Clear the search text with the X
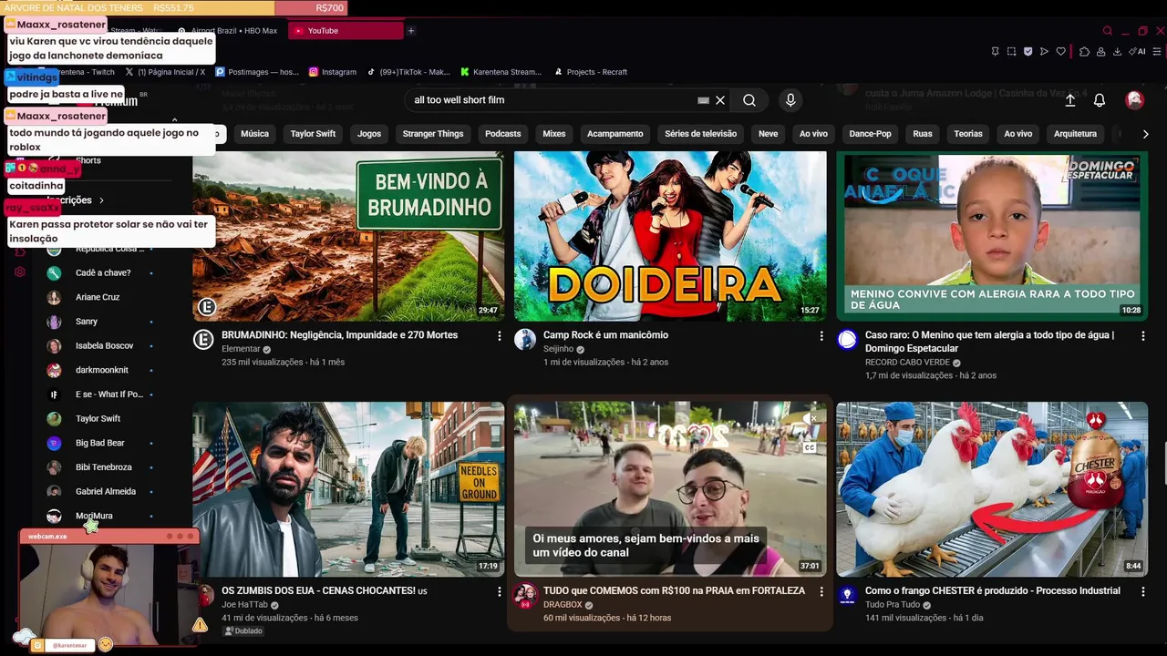 pos(720,100)
